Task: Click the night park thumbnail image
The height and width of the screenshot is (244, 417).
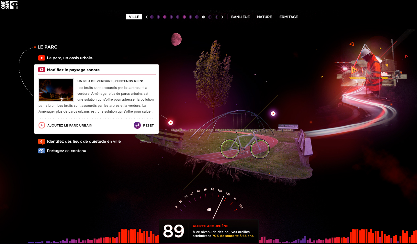Action: tap(56, 90)
